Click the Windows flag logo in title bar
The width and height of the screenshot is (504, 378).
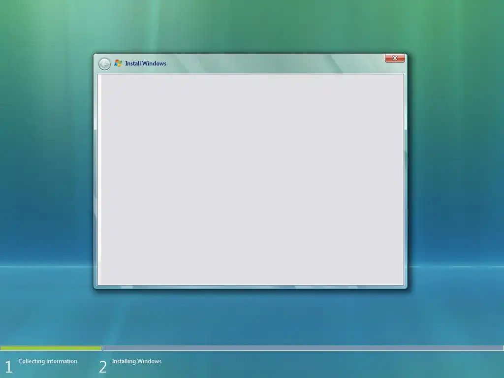(118, 63)
